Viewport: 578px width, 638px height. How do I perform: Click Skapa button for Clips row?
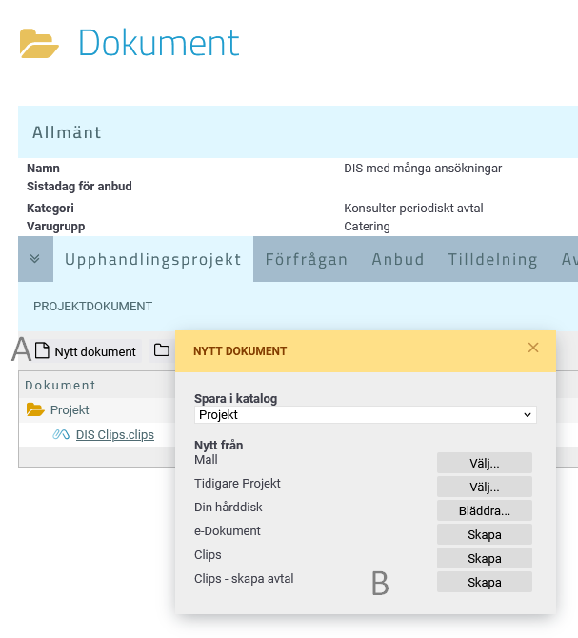[485, 558]
